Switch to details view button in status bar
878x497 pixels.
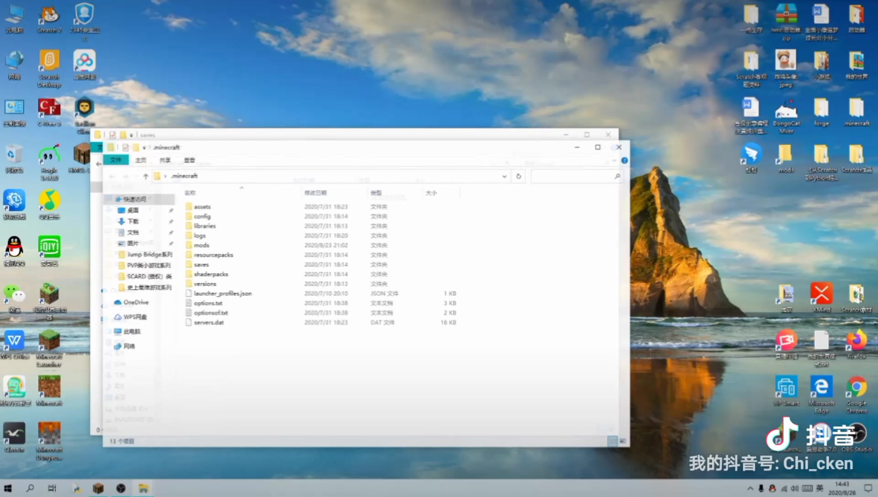[612, 441]
